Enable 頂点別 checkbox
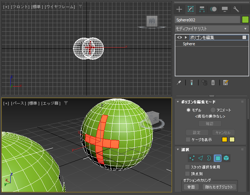250x195 pixels. (x=187, y=174)
